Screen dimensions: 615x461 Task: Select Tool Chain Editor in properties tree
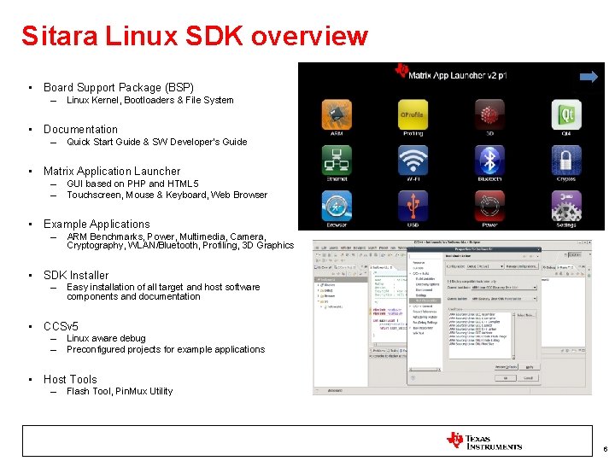(425, 301)
